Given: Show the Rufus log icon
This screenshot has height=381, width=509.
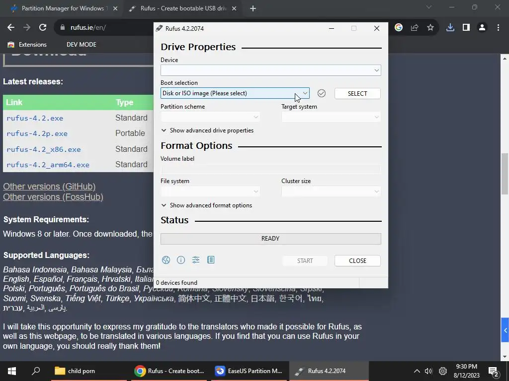Looking at the screenshot, I should click(211, 260).
